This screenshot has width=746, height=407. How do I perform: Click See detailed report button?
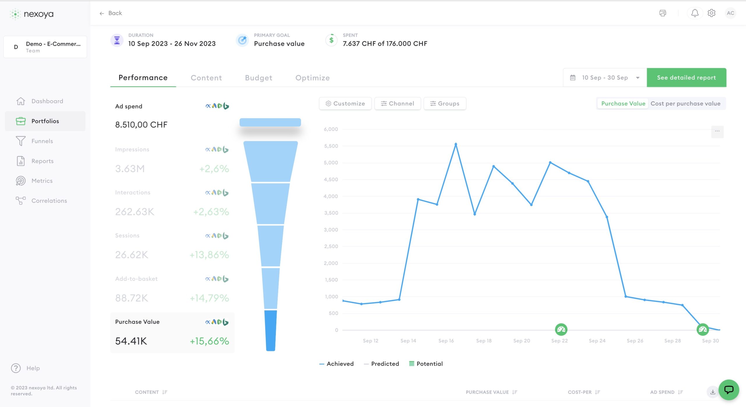click(686, 78)
